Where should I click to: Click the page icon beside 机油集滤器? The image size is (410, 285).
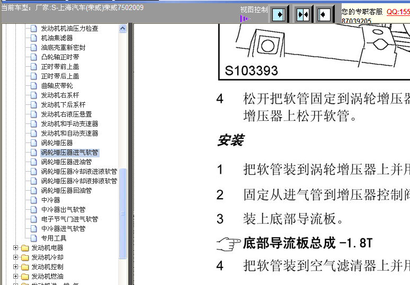pyautogui.click(x=34, y=38)
